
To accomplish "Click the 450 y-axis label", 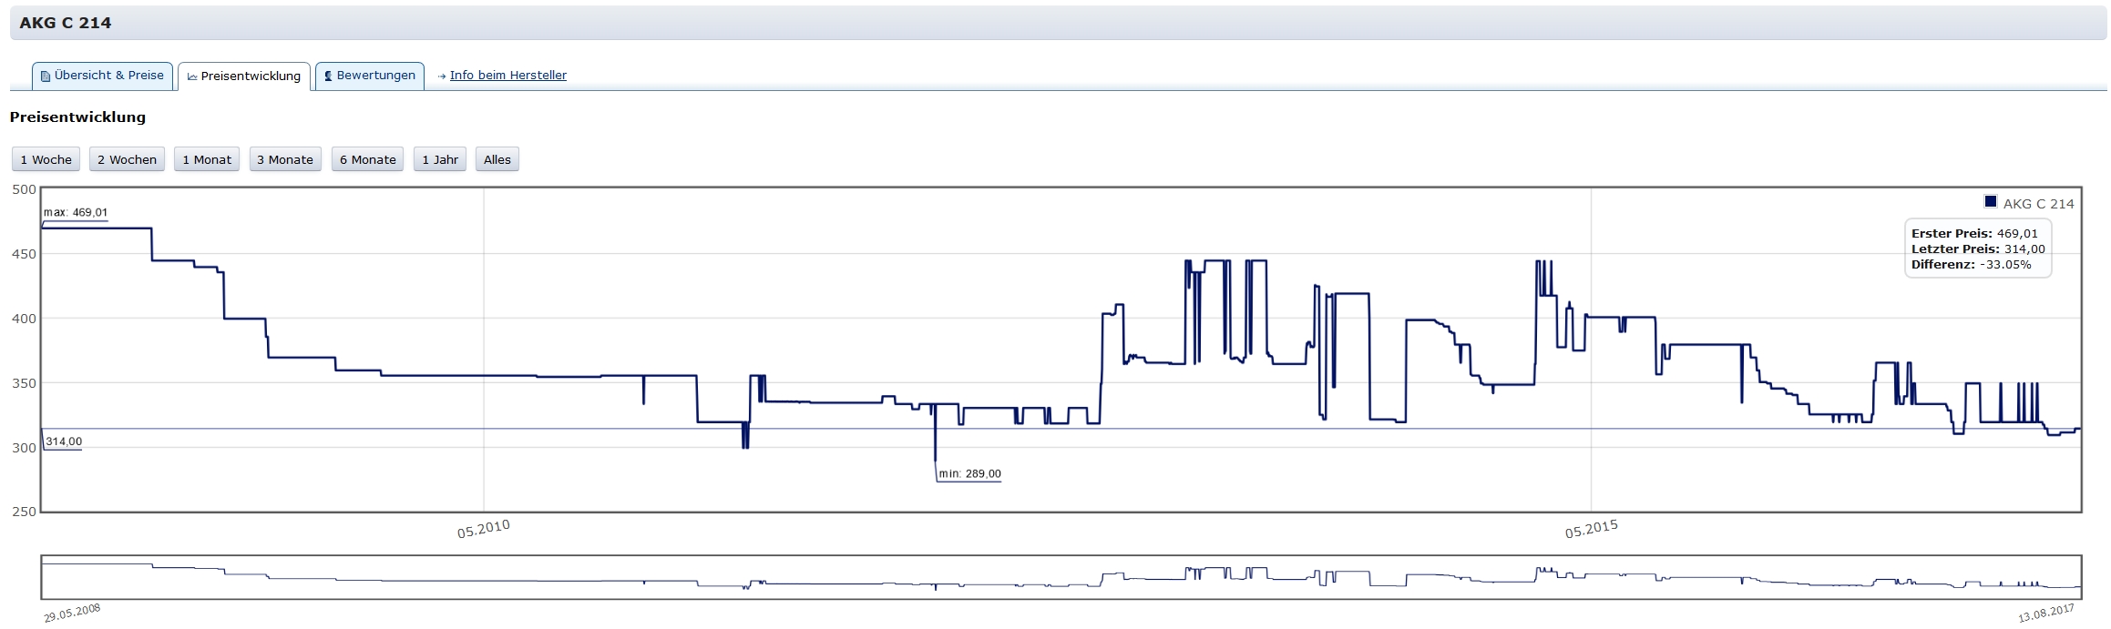I will tap(25, 254).
